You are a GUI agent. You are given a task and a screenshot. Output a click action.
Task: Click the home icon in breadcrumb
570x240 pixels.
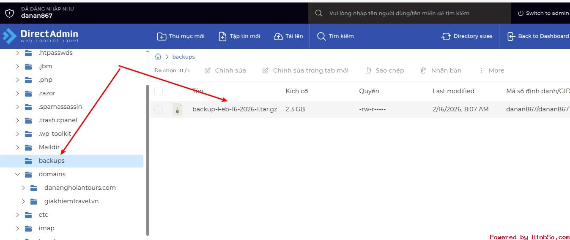click(x=158, y=57)
